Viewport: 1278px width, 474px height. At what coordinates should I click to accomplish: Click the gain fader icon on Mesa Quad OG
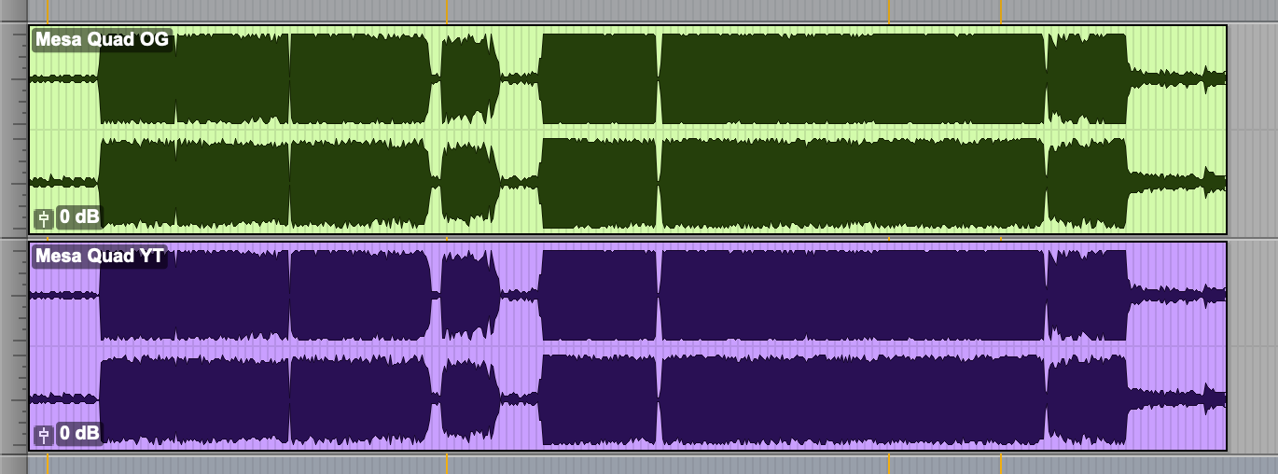pos(43,218)
